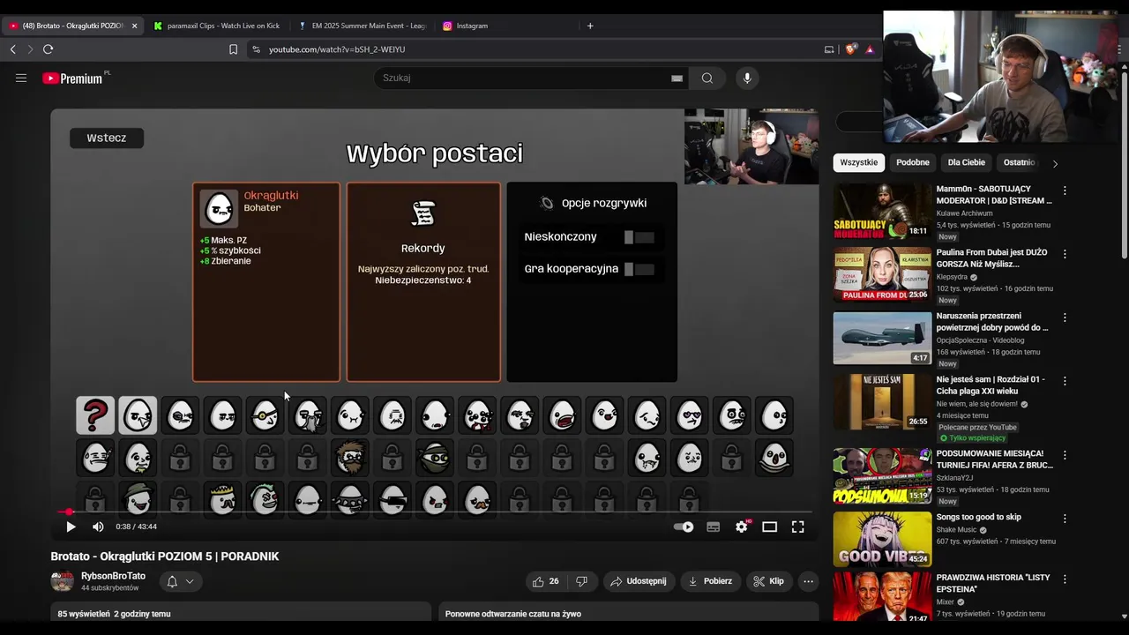Toggle autoplay switch in player
The height and width of the screenshot is (635, 1129).
point(684,527)
